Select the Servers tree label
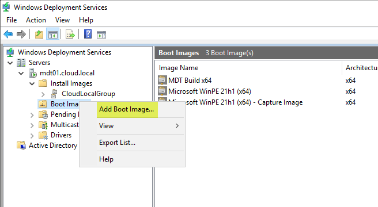The image size is (378, 207). 40,63
